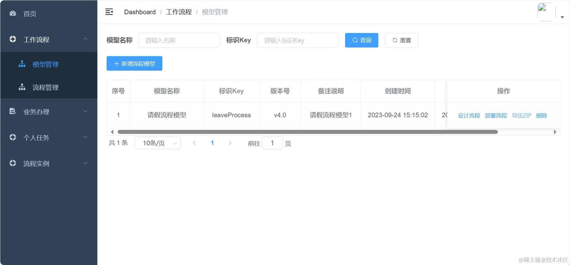
Task: Click the 流程实例 sidebar icon
Action: point(13,163)
